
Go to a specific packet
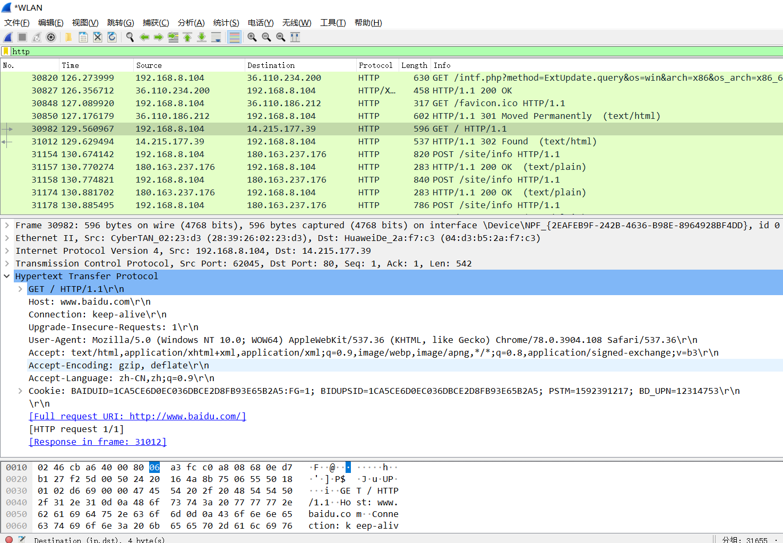click(173, 37)
